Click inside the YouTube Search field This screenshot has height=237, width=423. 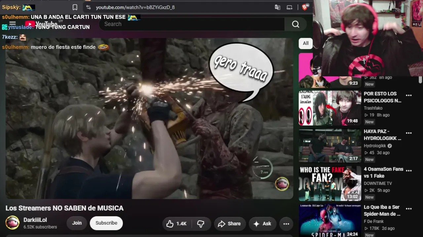(x=192, y=24)
